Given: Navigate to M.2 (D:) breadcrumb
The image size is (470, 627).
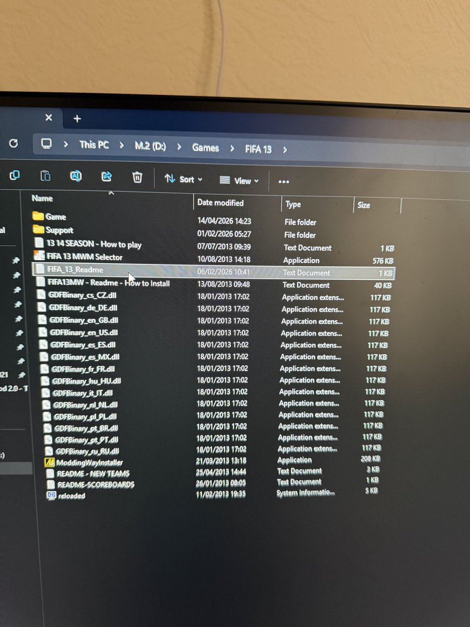Looking at the screenshot, I should point(150,146).
